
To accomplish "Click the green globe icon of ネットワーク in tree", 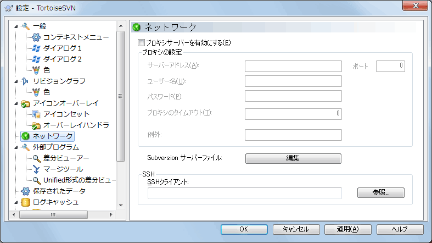I will [26, 136].
